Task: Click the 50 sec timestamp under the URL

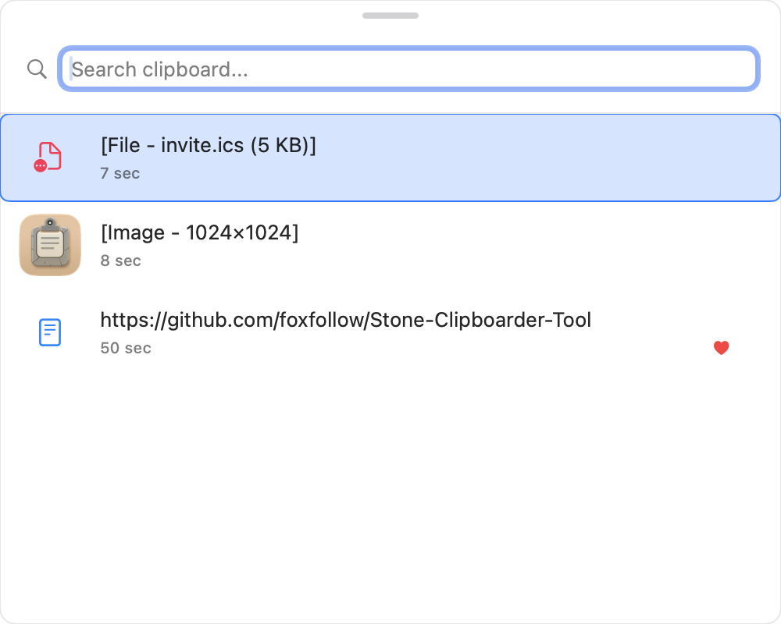Action: tap(125, 348)
